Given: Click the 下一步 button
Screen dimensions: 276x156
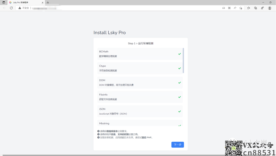Looking at the screenshot, I should coord(178,145).
